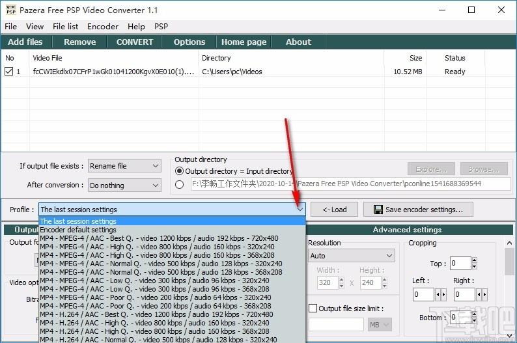Click the Cropping Left spinner arrows
Screen dimensions: 517x343
tap(441, 294)
